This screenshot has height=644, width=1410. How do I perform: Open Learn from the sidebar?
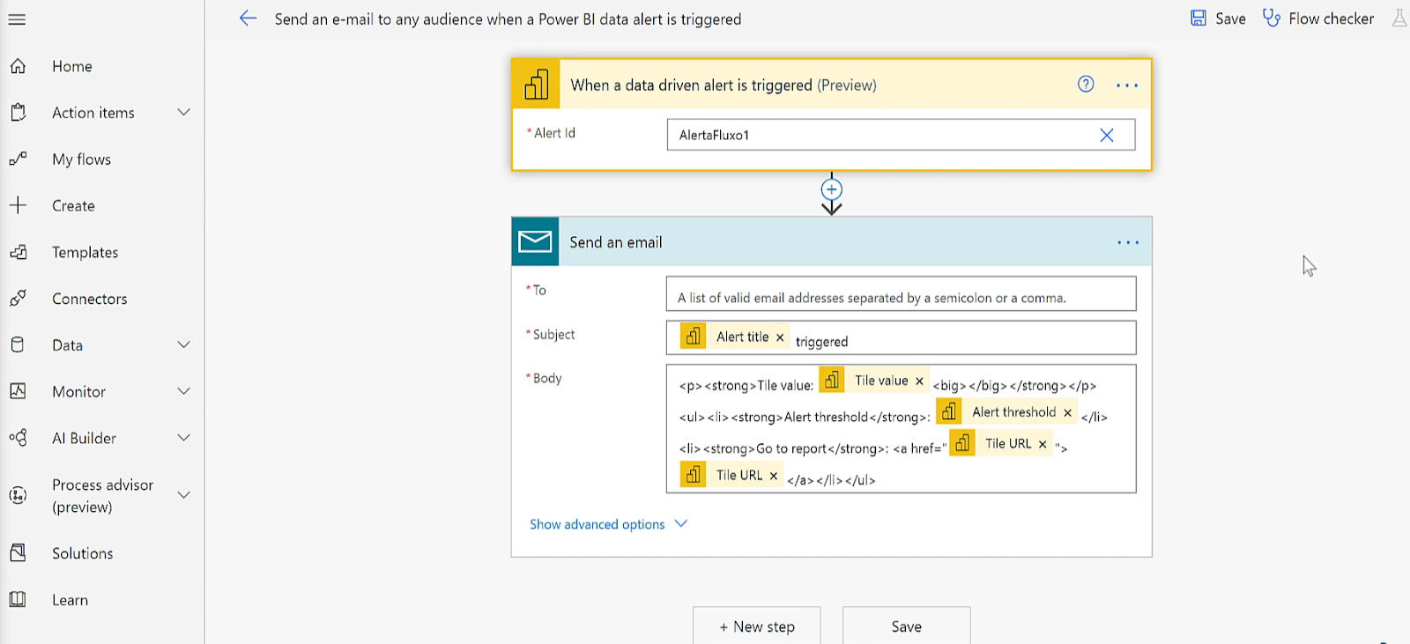[70, 600]
